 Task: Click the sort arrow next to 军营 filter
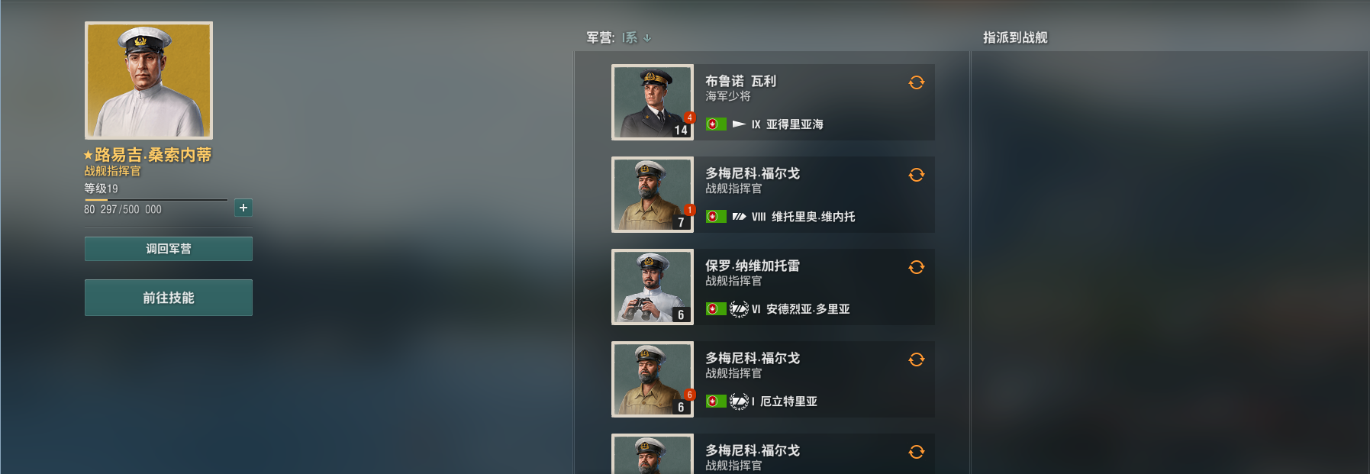pyautogui.click(x=647, y=38)
